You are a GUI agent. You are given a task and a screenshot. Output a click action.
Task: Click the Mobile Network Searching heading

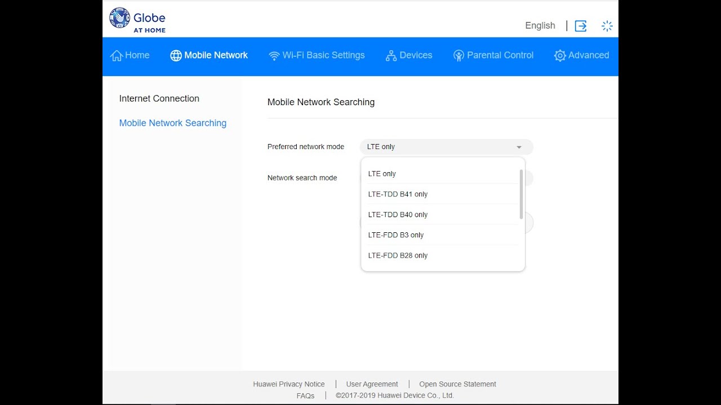point(321,102)
